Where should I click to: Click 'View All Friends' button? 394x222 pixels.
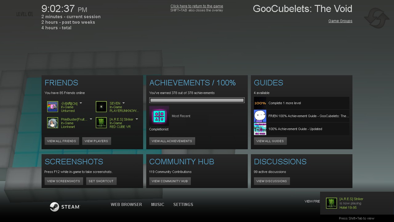[62, 141]
